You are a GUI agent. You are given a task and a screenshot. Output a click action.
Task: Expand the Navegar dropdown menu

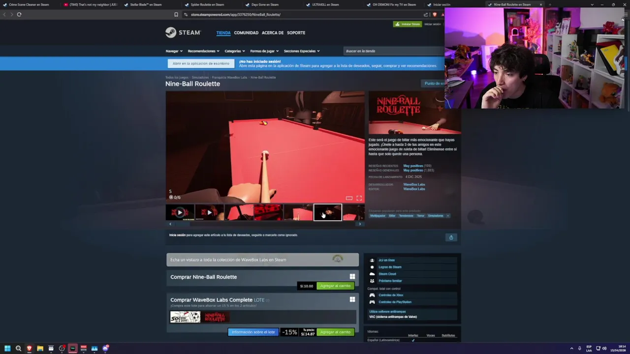coord(174,51)
